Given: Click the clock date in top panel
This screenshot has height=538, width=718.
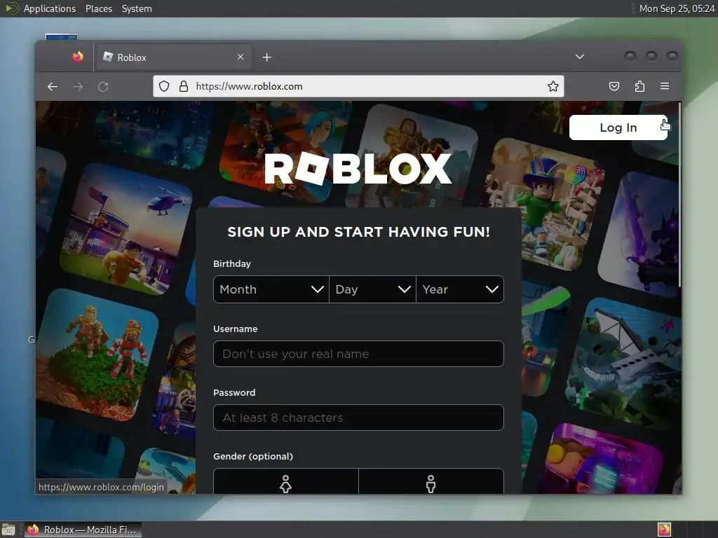Looking at the screenshot, I should point(677,8).
